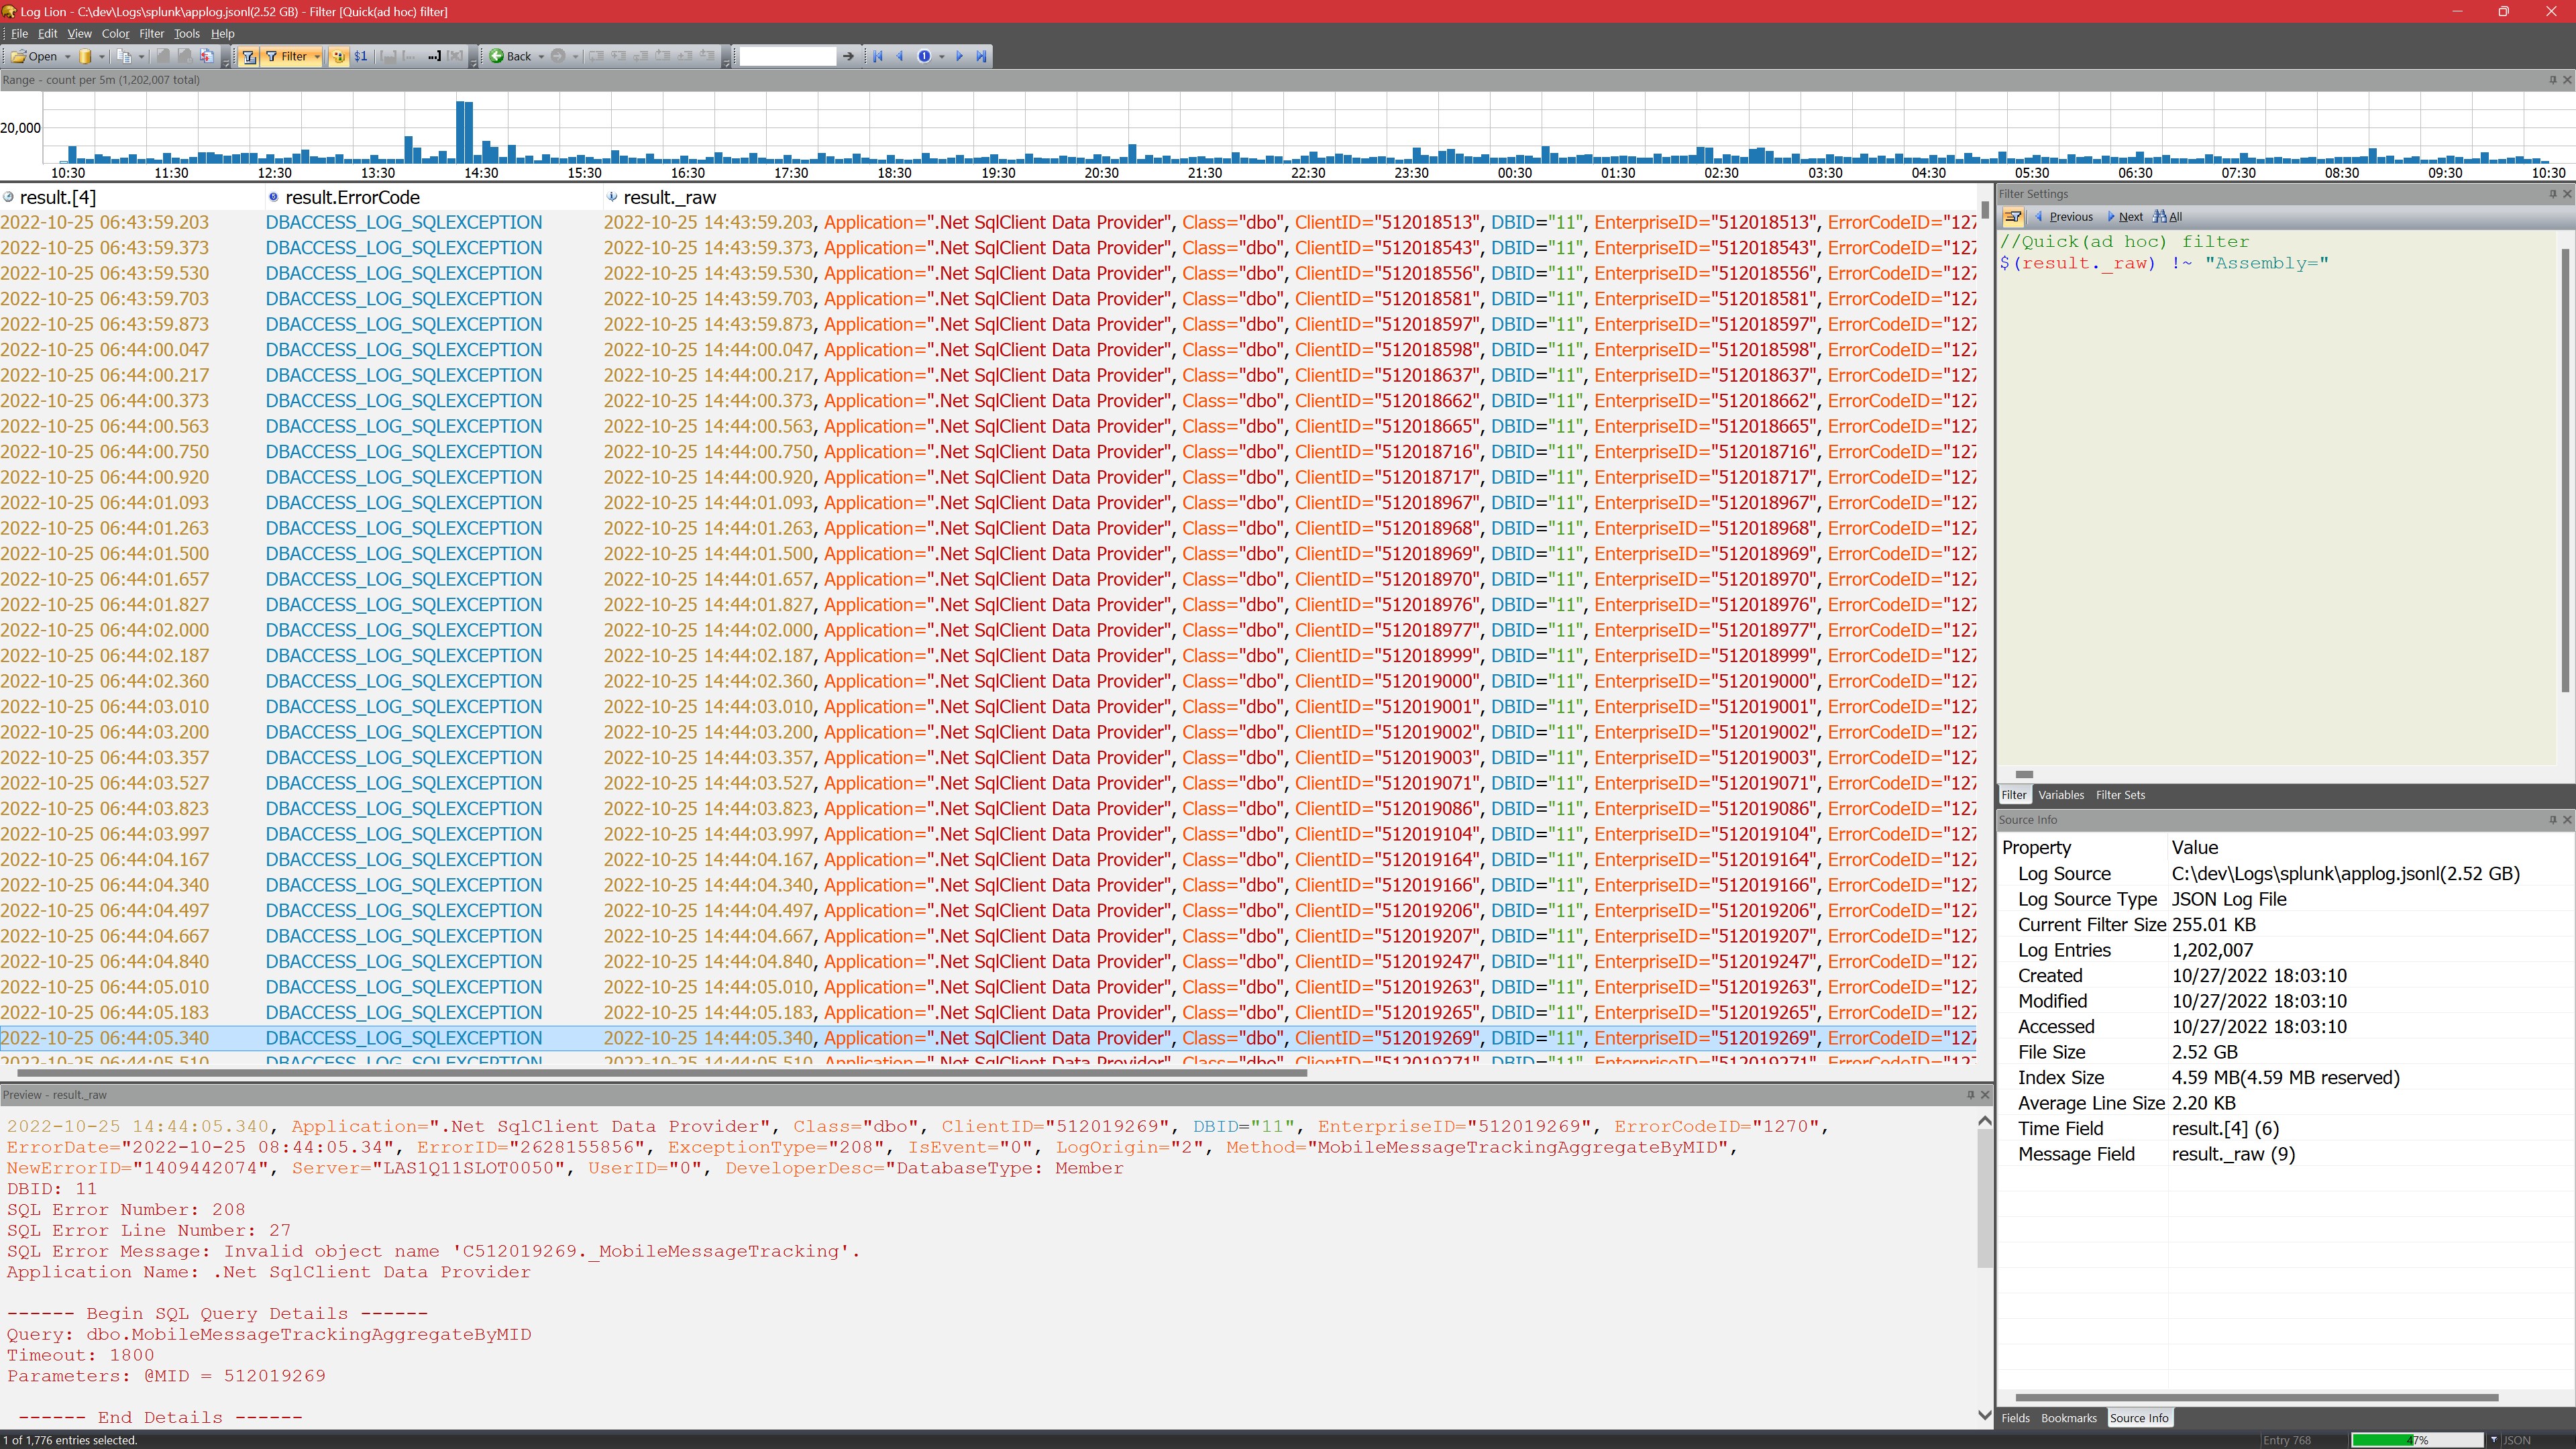2576x1449 pixels.
Task: Sort by result.[4] column header
Action: 132,197
